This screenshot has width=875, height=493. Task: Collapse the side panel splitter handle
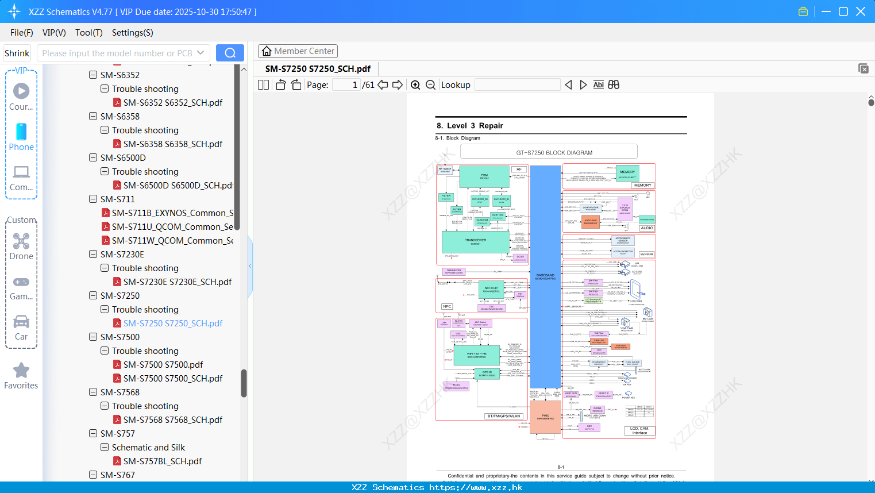(250, 265)
